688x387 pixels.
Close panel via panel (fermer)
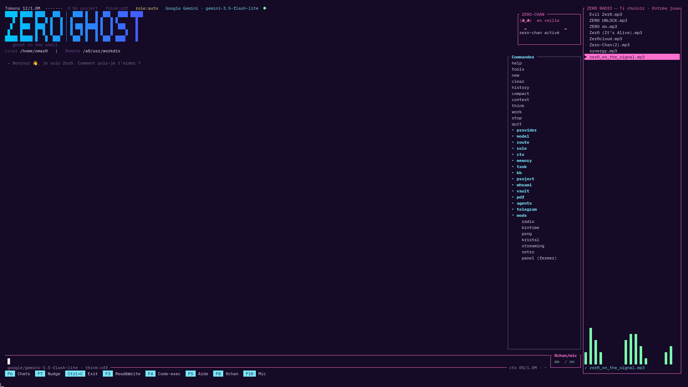click(x=539, y=258)
